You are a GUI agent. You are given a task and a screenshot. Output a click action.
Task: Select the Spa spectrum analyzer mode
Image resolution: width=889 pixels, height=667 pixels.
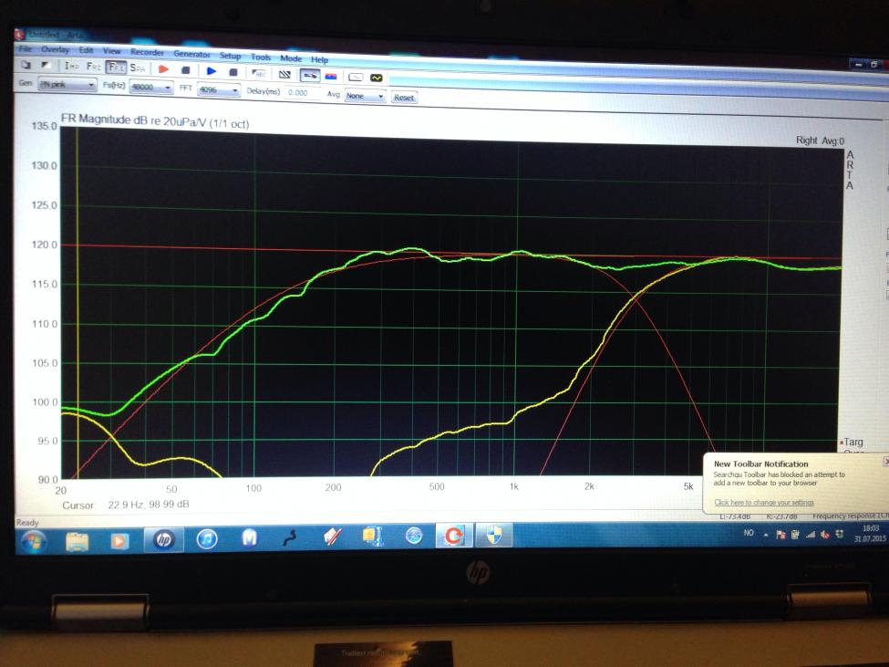coord(138,68)
